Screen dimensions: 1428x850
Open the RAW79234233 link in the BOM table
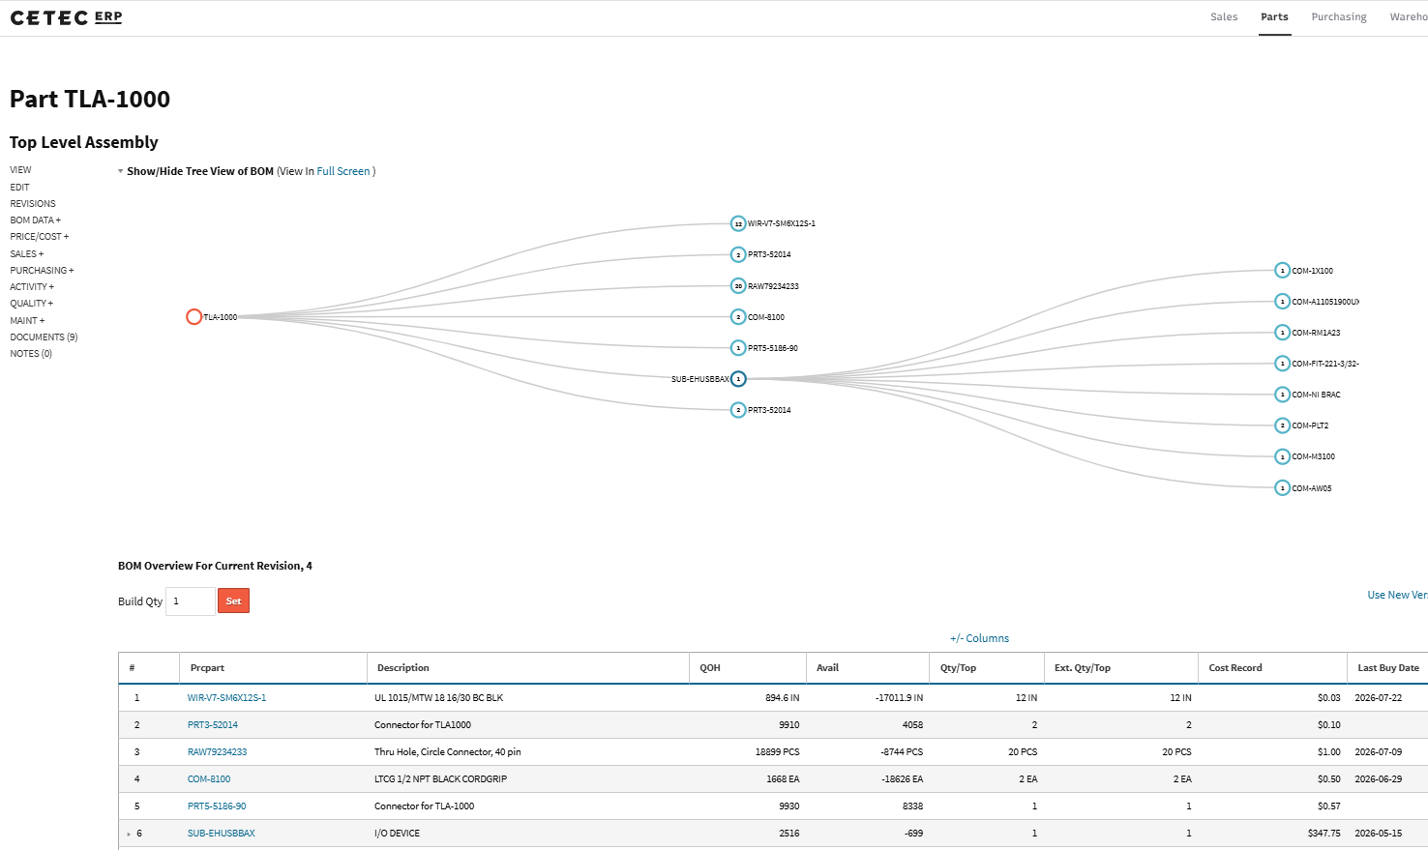(217, 752)
